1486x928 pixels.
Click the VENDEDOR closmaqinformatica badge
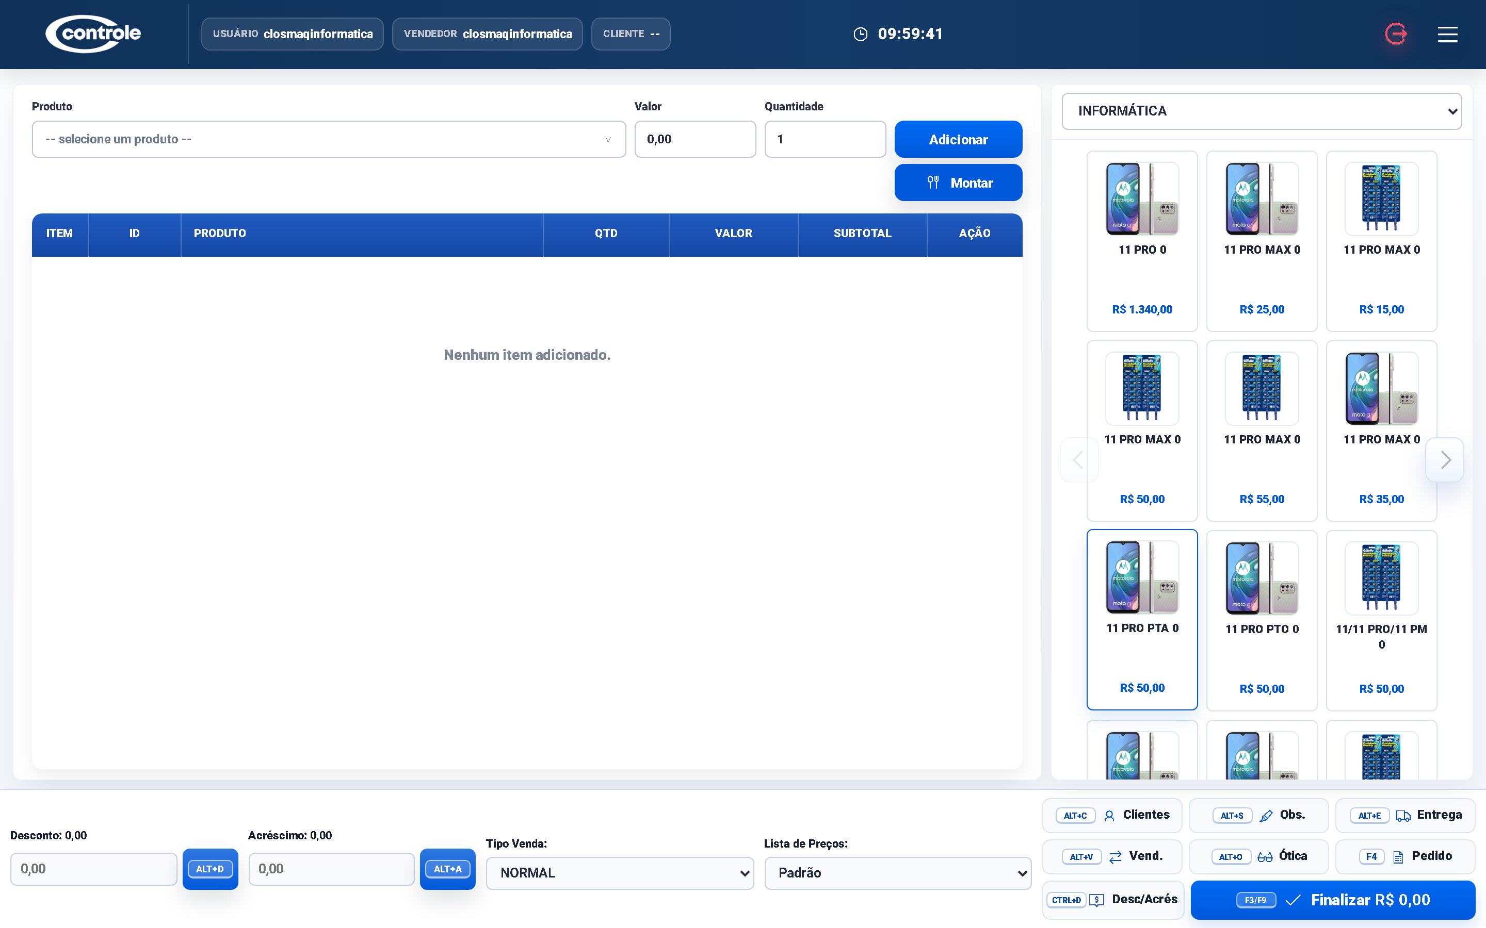coord(488,34)
